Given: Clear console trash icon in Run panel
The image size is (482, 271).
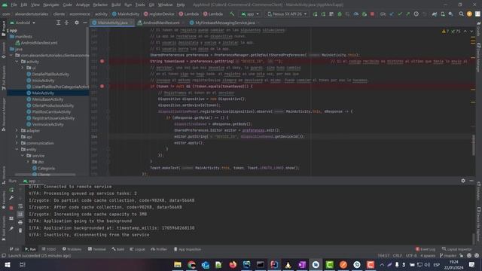Looking at the screenshot, I should point(20,230).
